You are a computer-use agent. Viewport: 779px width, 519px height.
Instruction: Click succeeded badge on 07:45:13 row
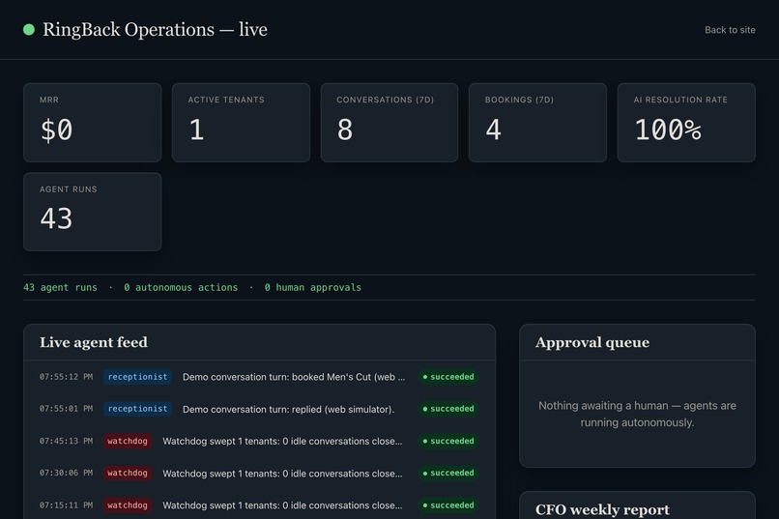coord(448,441)
